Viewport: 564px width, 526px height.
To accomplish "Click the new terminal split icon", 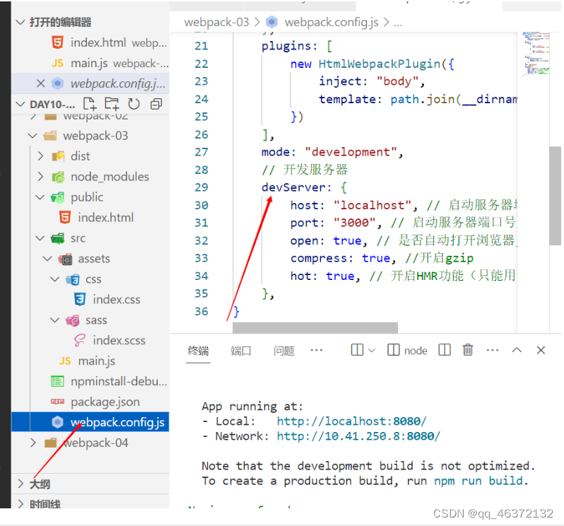I will (x=357, y=350).
